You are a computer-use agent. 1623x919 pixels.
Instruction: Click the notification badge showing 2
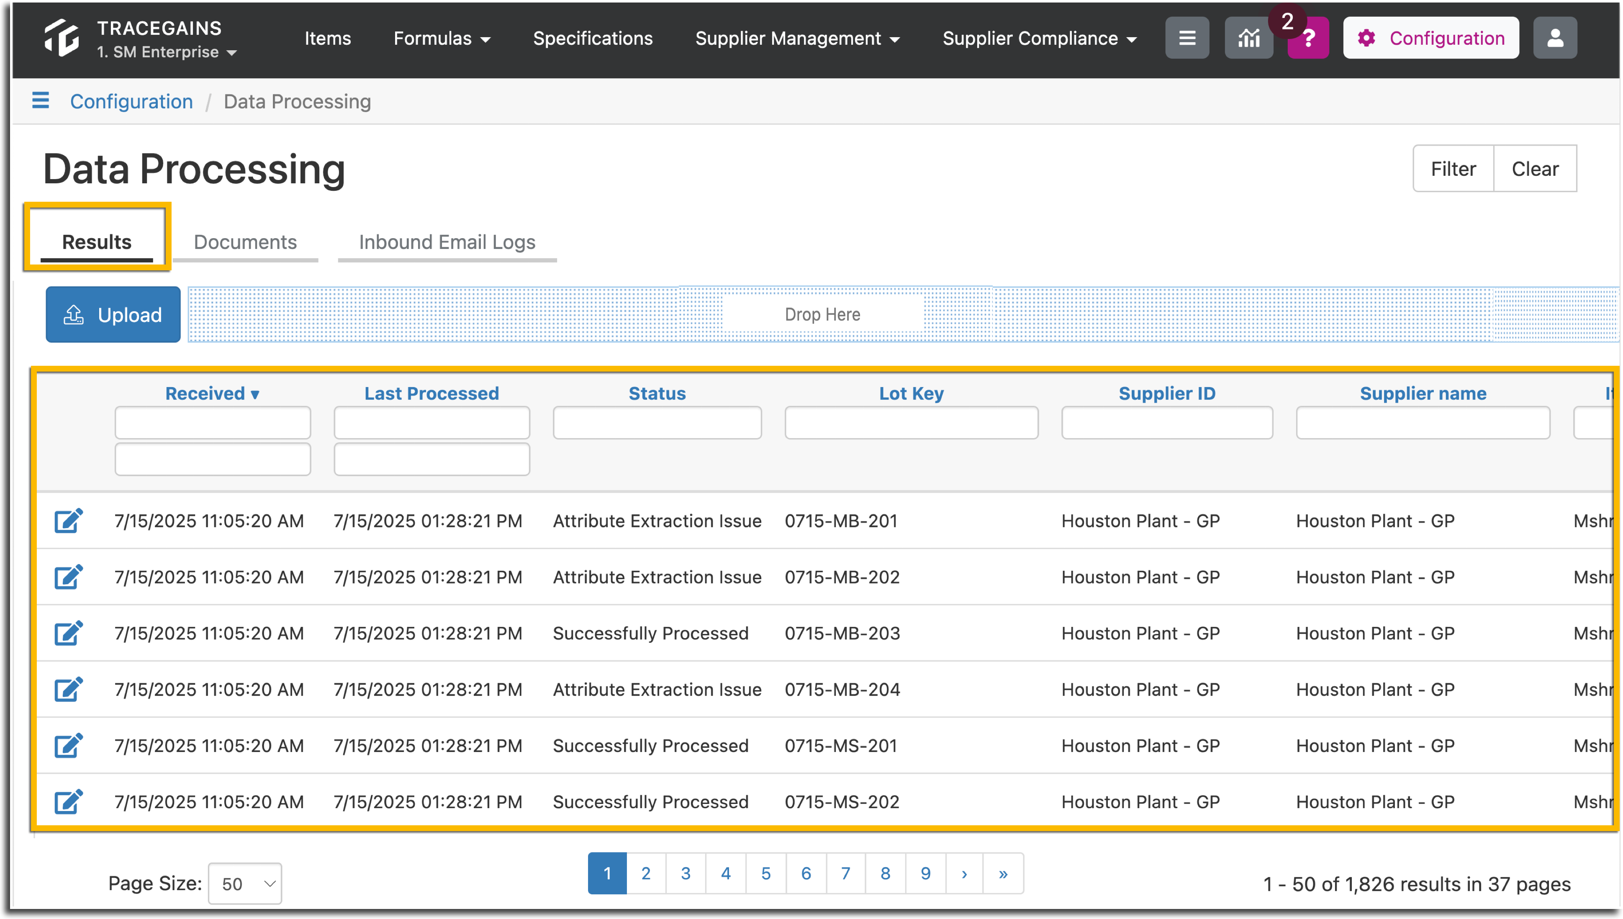point(1287,21)
